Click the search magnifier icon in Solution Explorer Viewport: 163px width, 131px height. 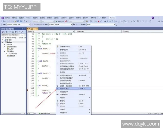pyautogui.click(x=23, y=35)
